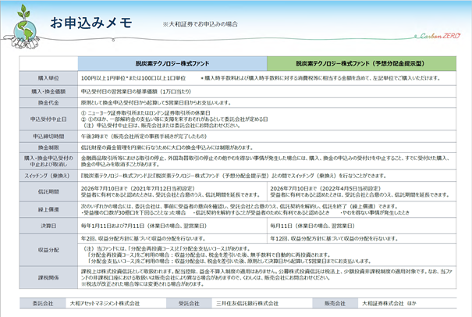Click the row label 換金代金
This screenshot has width=472, height=317.
click(x=48, y=102)
